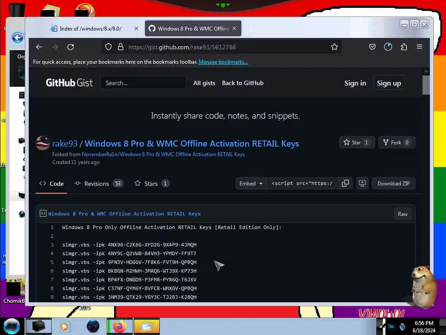The image size is (446, 335).
Task: Click the line ending in C37NF-QYM6Y-BVFCR-WMXGV-QPBQH
Action: [129, 288]
